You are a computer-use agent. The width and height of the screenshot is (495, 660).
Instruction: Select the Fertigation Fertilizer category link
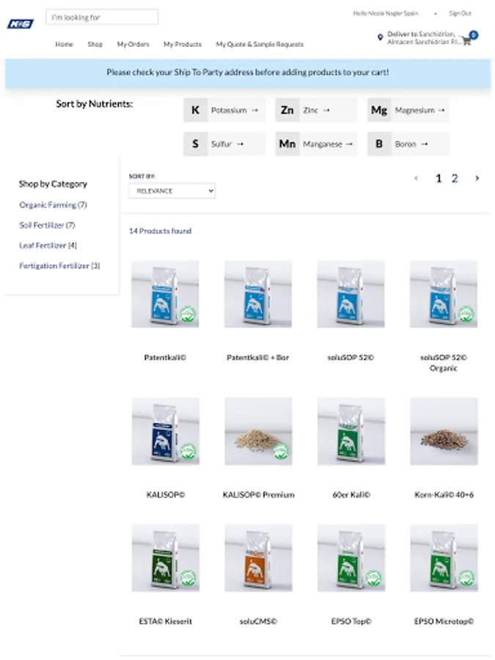pyautogui.click(x=59, y=265)
